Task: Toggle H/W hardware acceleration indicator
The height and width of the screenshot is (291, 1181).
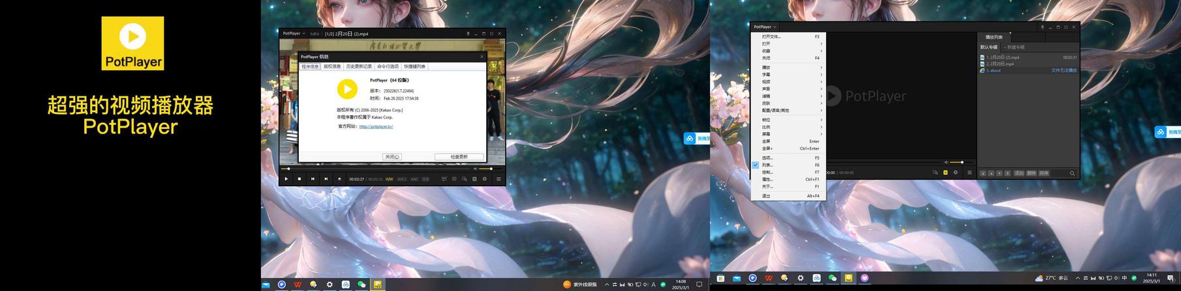Action: coord(389,179)
